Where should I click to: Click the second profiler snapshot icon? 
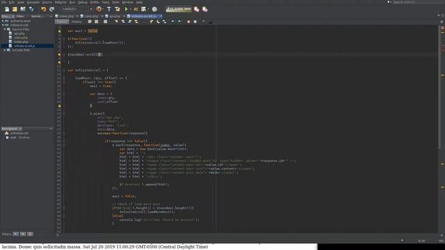(204, 9)
